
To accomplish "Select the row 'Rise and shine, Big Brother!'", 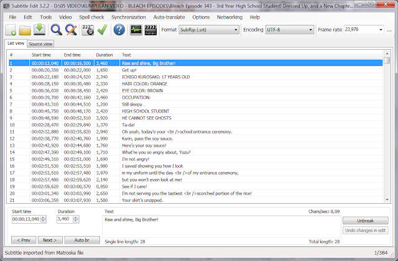I will [195, 63].
